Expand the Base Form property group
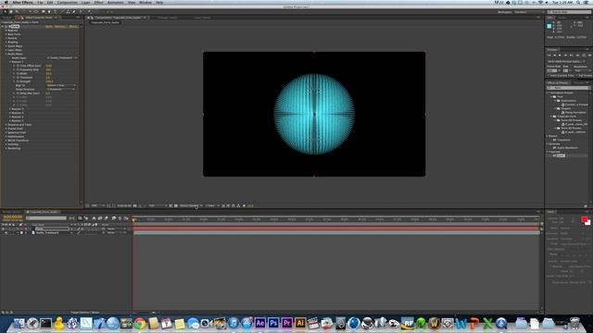593x333 pixels. [x=6, y=34]
